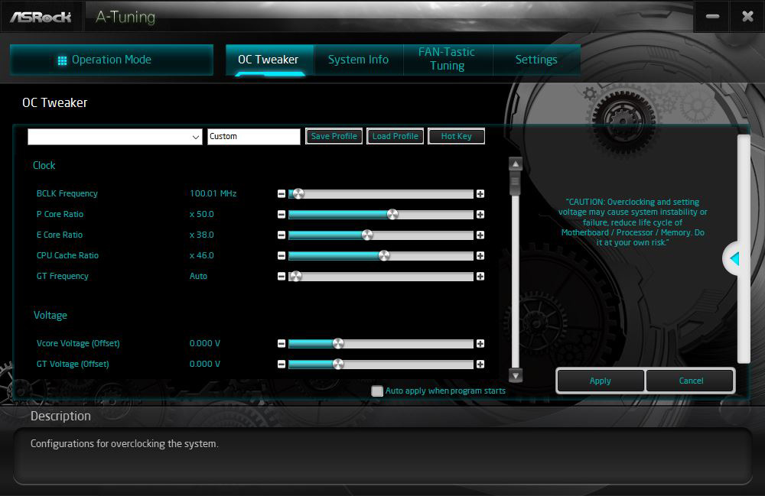Decrease P Core Ratio with minus button

pos(282,215)
